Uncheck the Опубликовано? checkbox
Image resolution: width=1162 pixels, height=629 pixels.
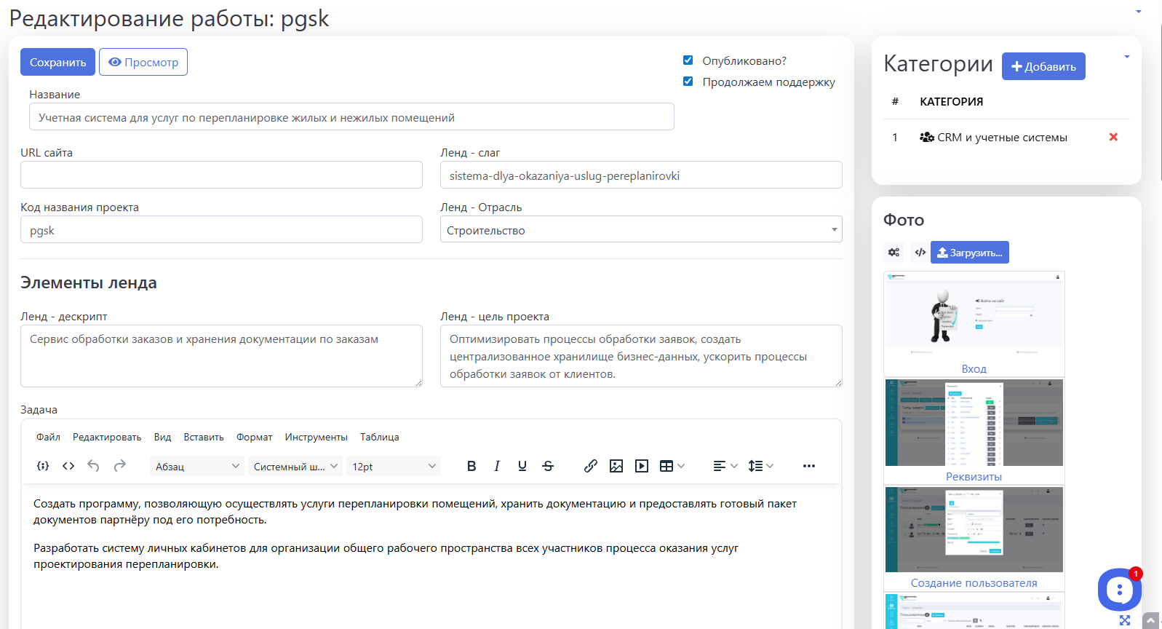click(x=688, y=60)
